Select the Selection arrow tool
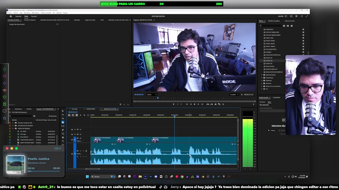Screen dimensions: 339x190 click(x=63, y=111)
